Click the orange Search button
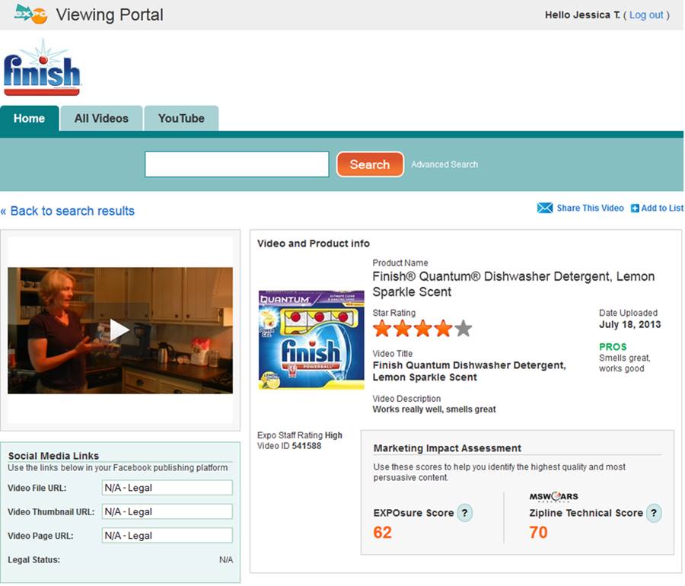685x586 pixels. (370, 164)
